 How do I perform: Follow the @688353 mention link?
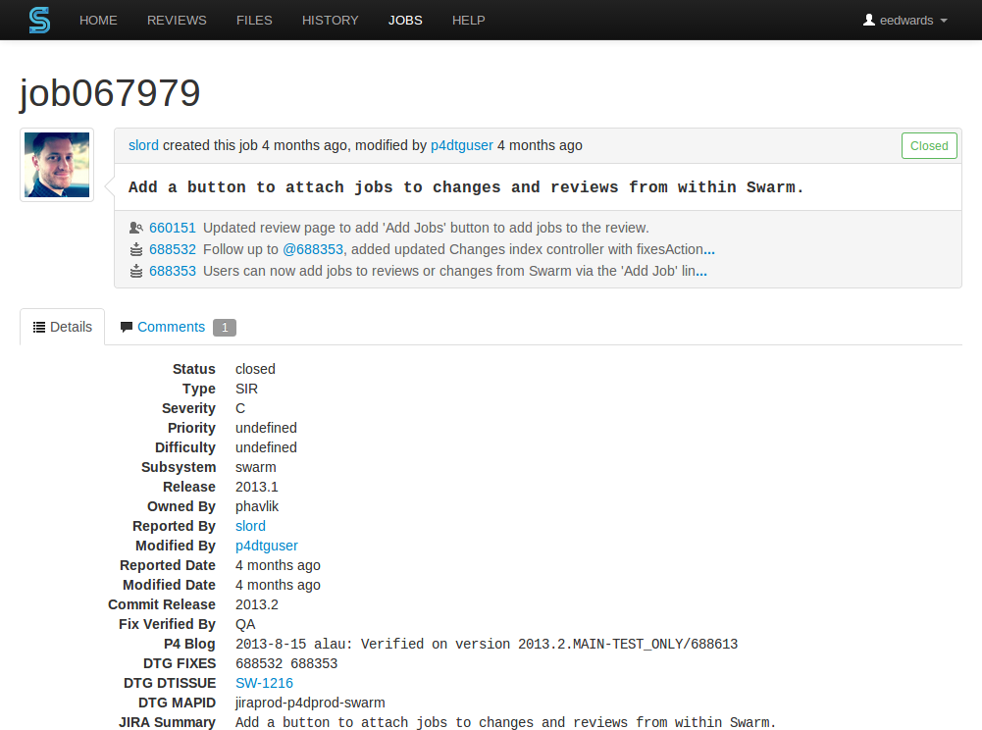[x=313, y=249]
